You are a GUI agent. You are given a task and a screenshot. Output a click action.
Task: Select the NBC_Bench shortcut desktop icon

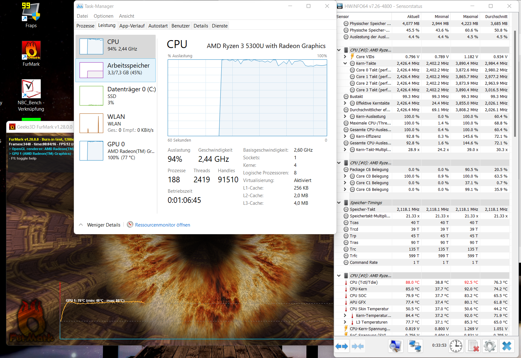point(31,95)
